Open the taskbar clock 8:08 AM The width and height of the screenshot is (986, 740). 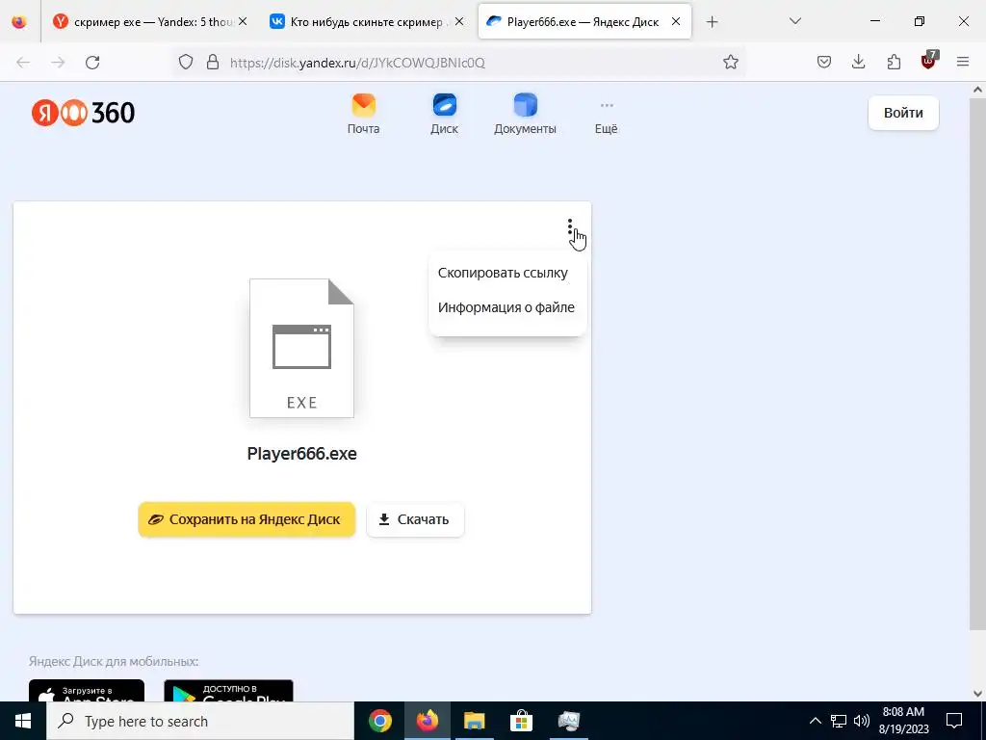click(903, 721)
